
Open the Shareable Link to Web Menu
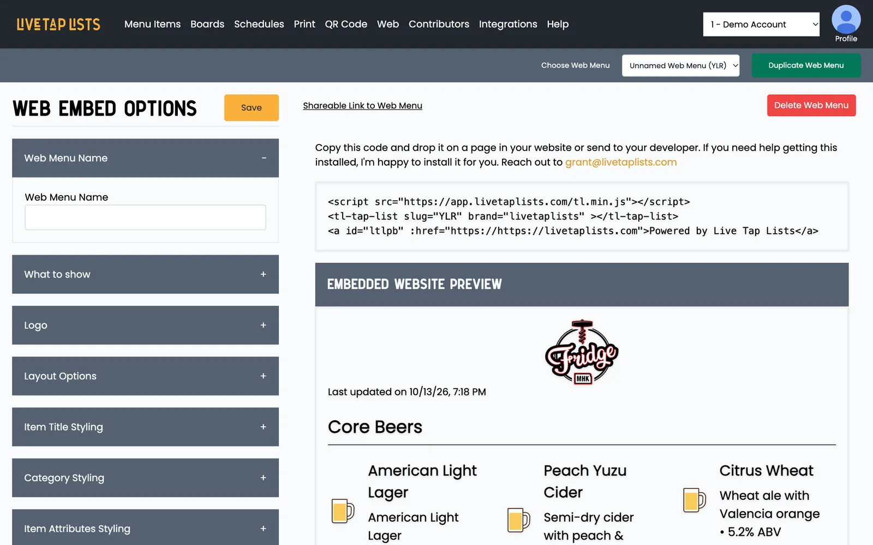click(x=363, y=106)
